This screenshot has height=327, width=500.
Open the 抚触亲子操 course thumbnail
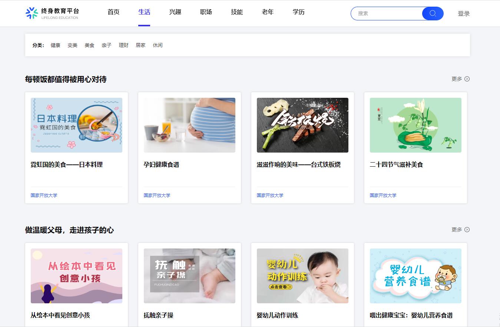pos(189,276)
